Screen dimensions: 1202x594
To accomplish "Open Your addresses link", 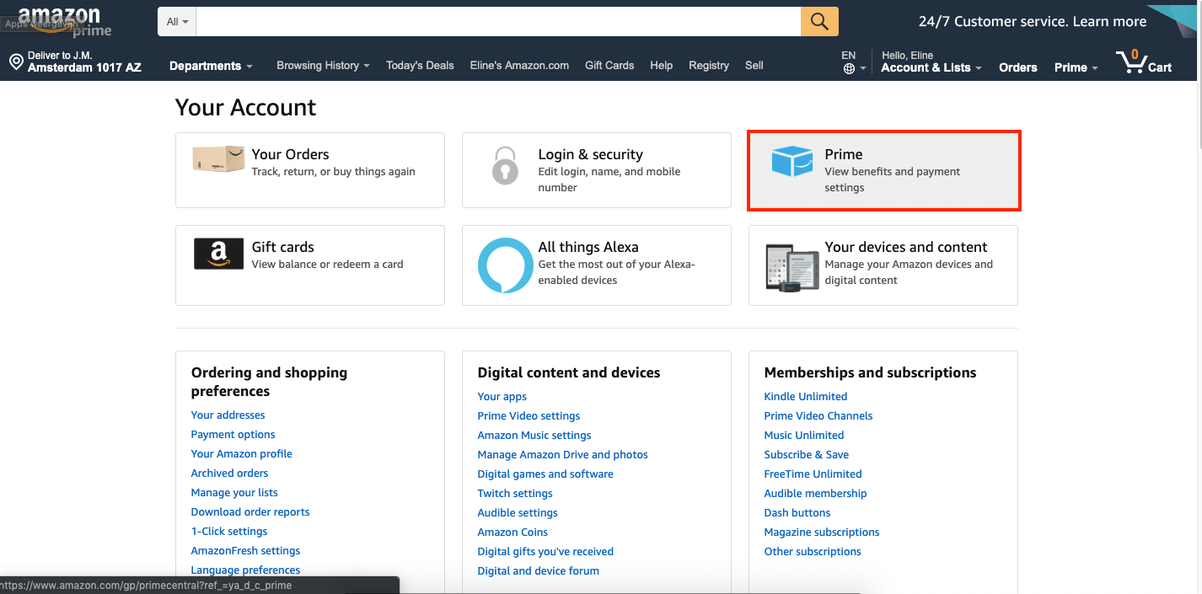I will click(228, 415).
